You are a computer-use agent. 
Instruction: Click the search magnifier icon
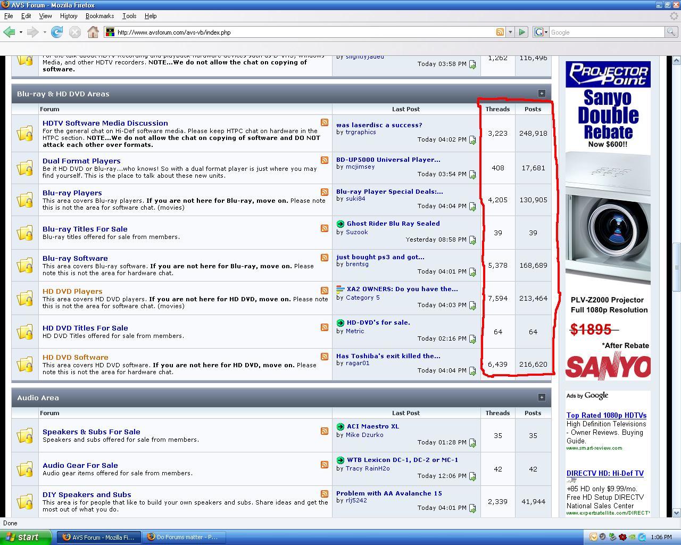671,32
